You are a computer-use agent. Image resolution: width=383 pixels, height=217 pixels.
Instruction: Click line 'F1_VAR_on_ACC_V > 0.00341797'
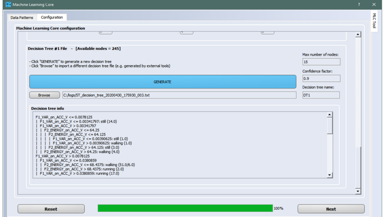pyautogui.click(x=68, y=126)
